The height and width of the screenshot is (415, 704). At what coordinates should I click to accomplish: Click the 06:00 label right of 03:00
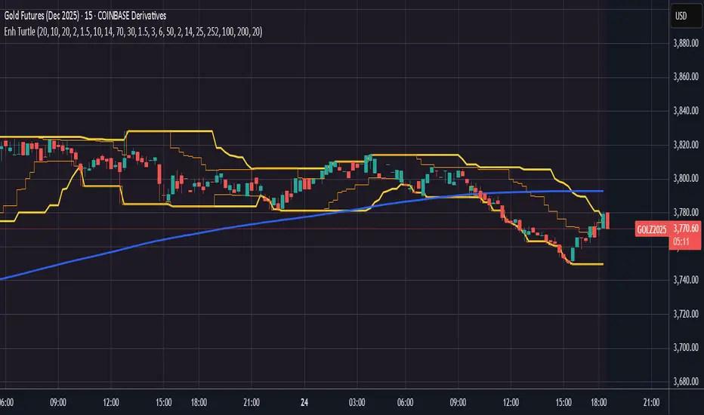pyautogui.click(x=405, y=402)
